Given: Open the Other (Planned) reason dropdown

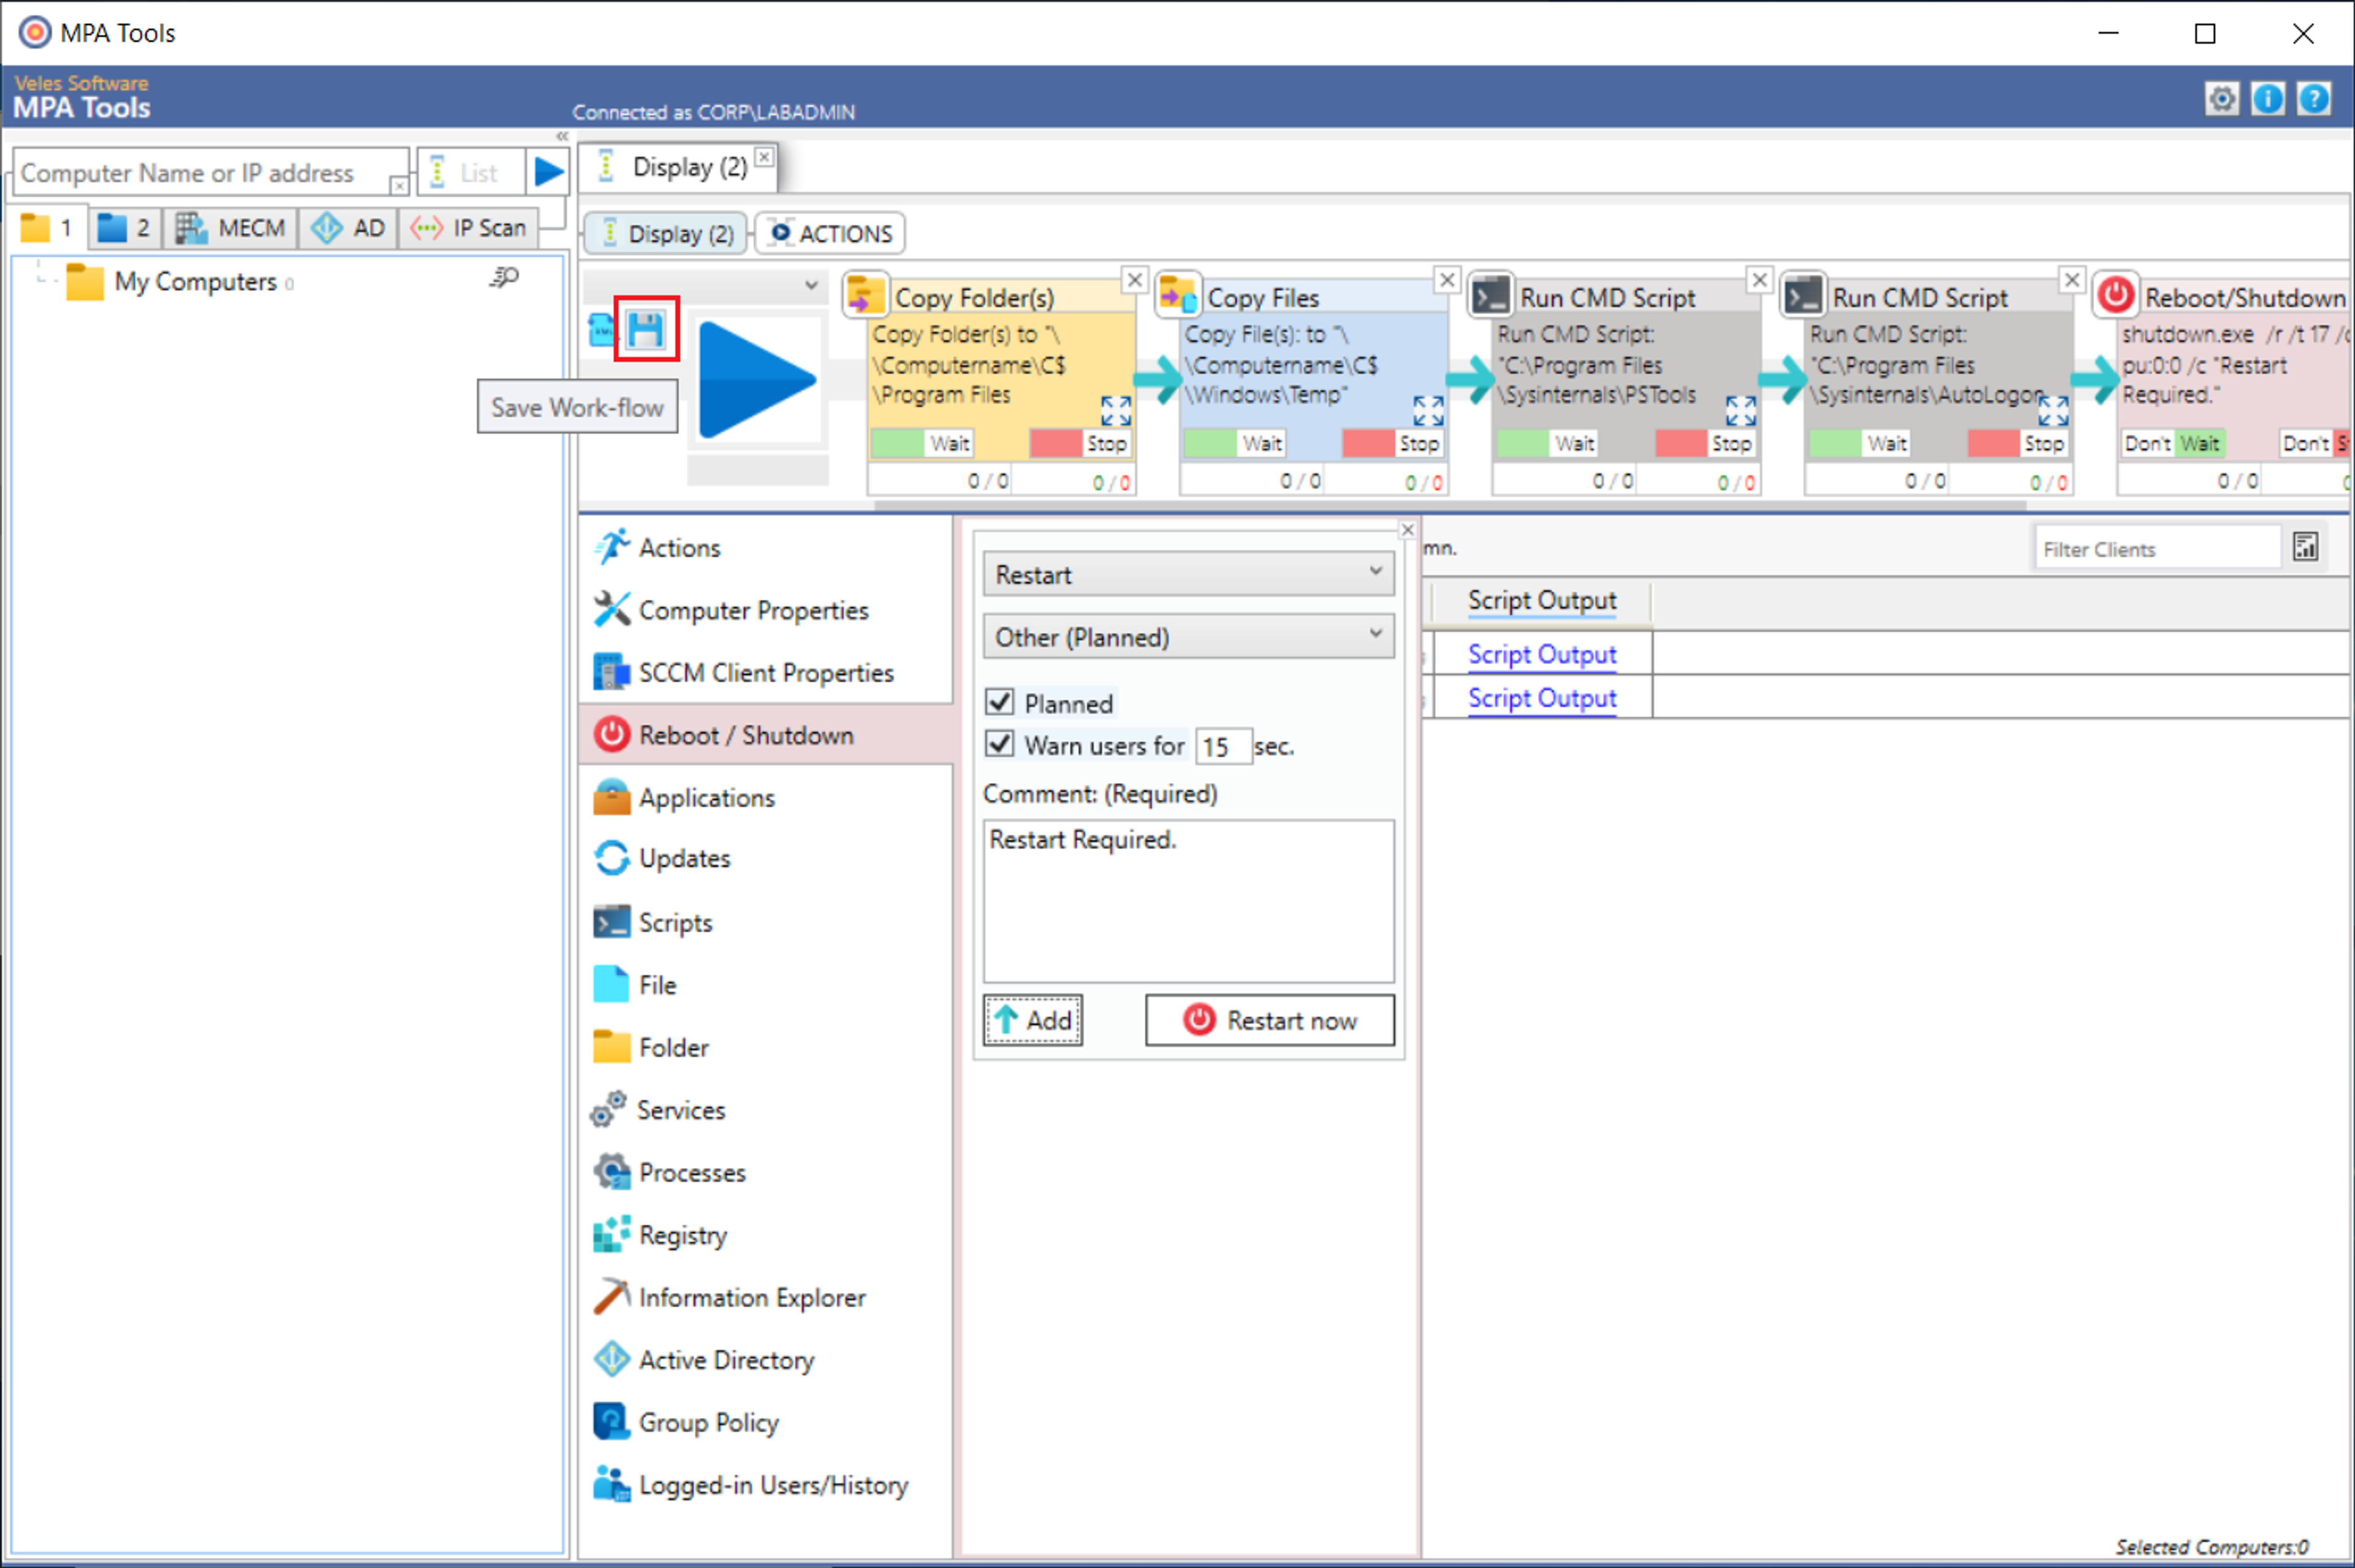Looking at the screenshot, I should 1188,636.
